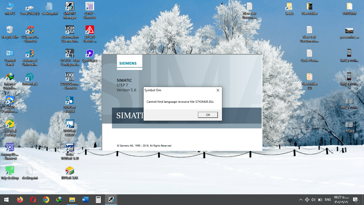Open Microsoft Word from the taskbar
Viewport: 364px width, 205px height.
85,199
